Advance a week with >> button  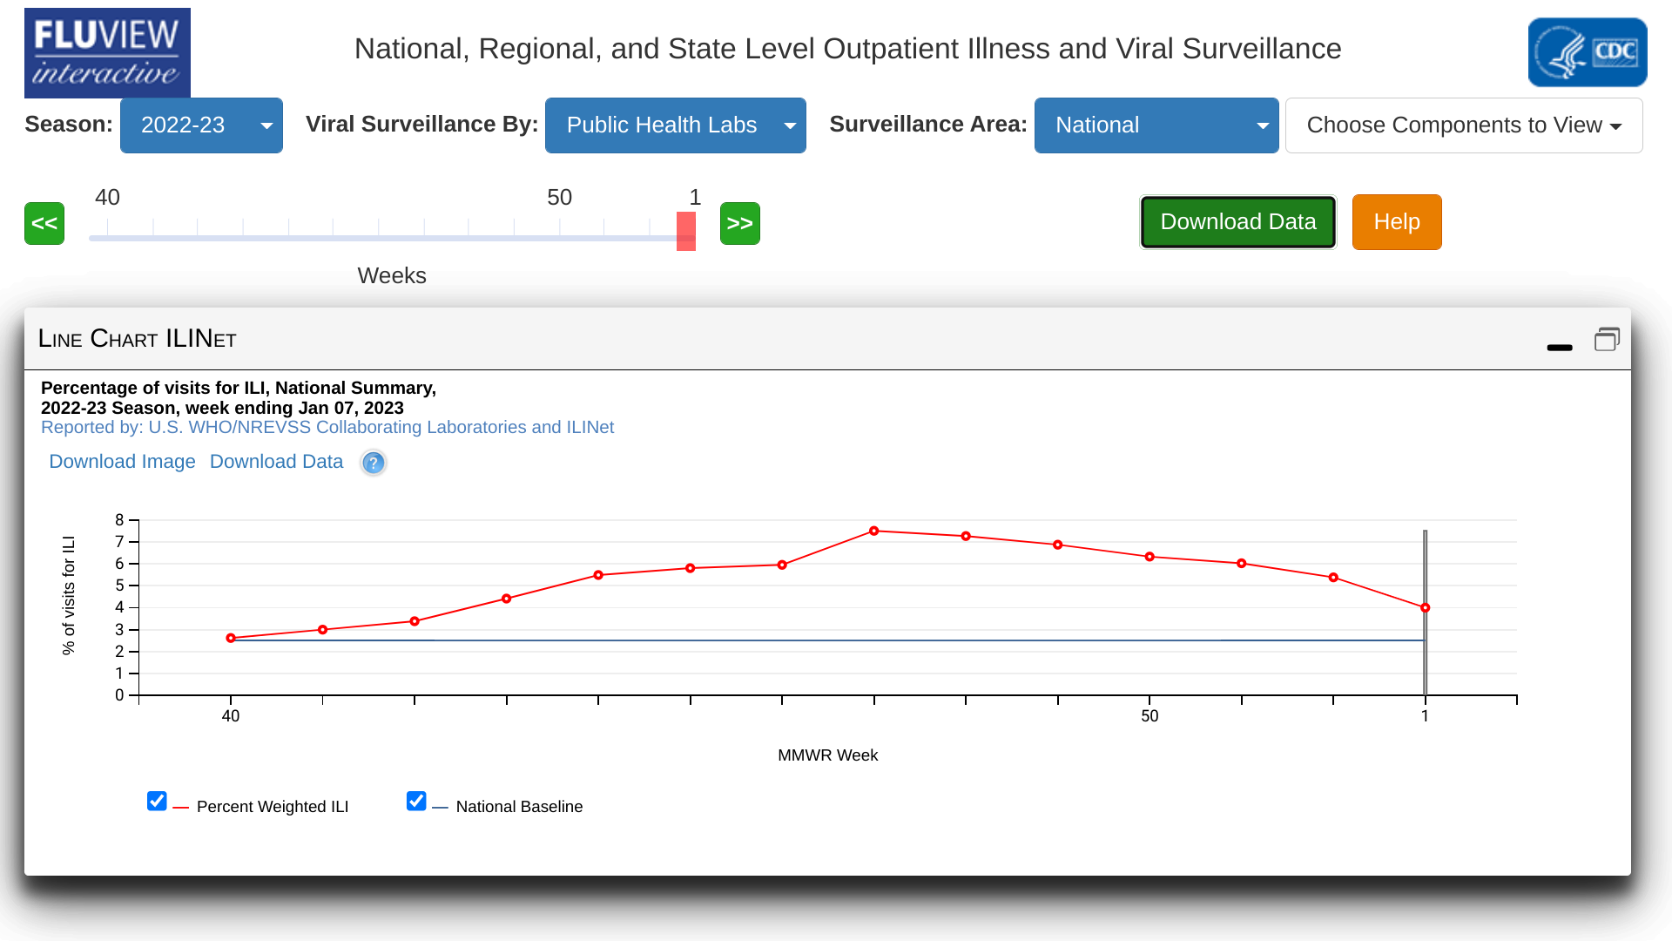coord(739,224)
